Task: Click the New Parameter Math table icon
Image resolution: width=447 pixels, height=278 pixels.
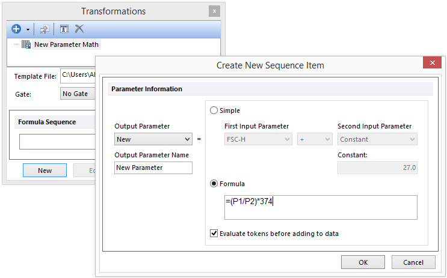Action: tap(26, 44)
